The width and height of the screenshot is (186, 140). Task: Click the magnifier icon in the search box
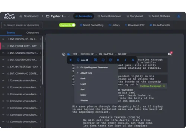click(x=4, y=25)
